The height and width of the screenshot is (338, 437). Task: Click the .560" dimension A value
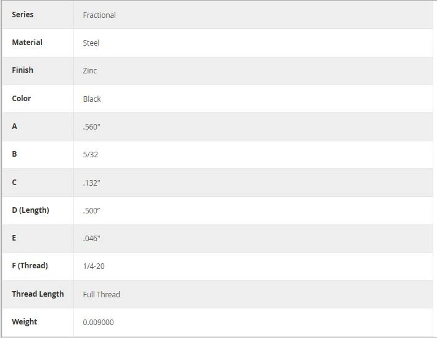(91, 127)
